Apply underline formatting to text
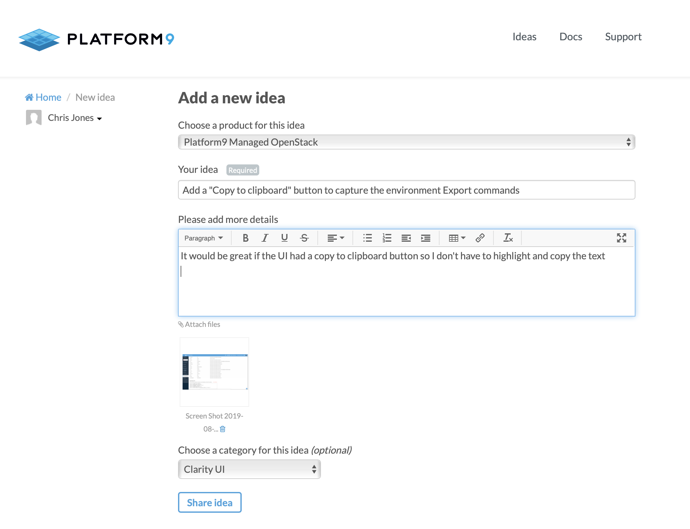 285,238
